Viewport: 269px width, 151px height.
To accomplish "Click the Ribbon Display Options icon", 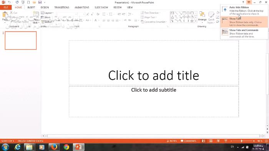I will [249, 2].
